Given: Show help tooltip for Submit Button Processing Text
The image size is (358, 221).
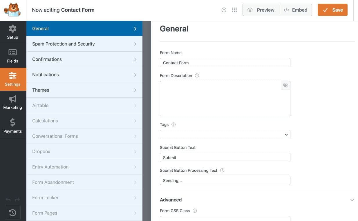Looking at the screenshot, I should (222, 170).
